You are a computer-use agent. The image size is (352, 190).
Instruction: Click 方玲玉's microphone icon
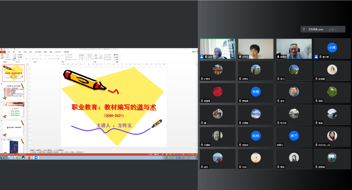coord(240,57)
